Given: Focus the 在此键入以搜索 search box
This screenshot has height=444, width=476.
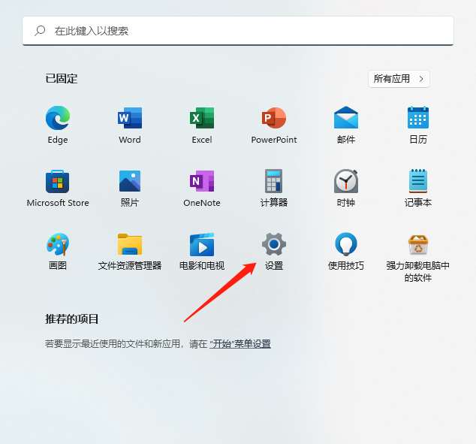Looking at the screenshot, I should pos(238,31).
